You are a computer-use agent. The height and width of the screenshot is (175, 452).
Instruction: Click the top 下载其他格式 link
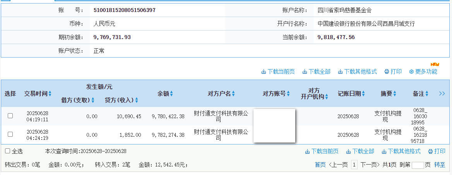[x=358, y=72]
